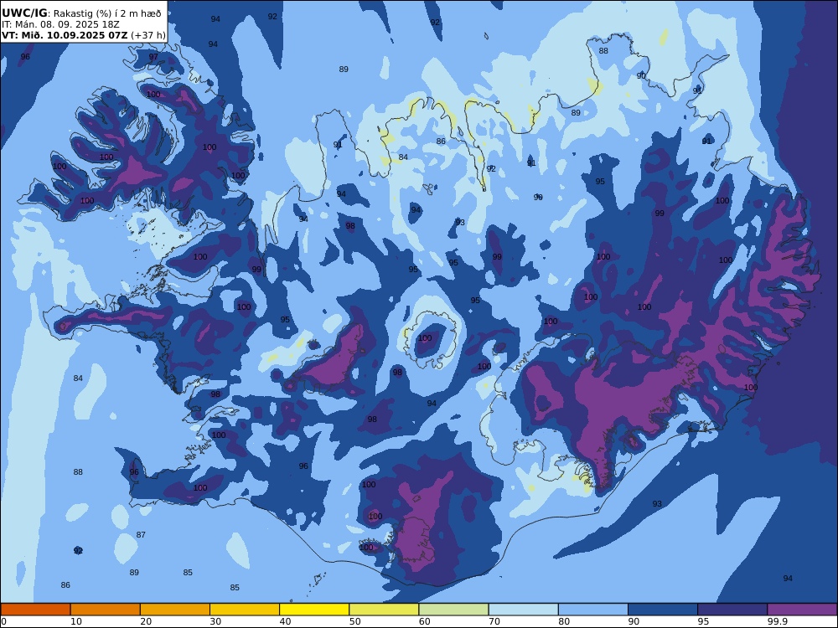Click the '10' tick label under the color scale
Viewport: 838px width, 628px height.
click(x=76, y=621)
